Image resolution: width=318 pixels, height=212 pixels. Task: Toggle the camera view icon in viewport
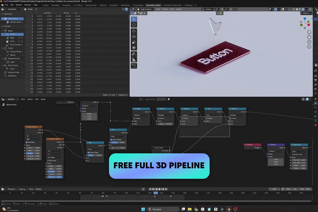309,42
